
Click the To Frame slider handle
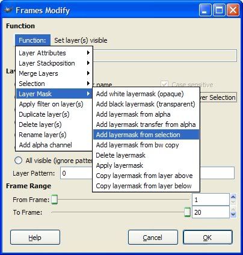click(188, 212)
